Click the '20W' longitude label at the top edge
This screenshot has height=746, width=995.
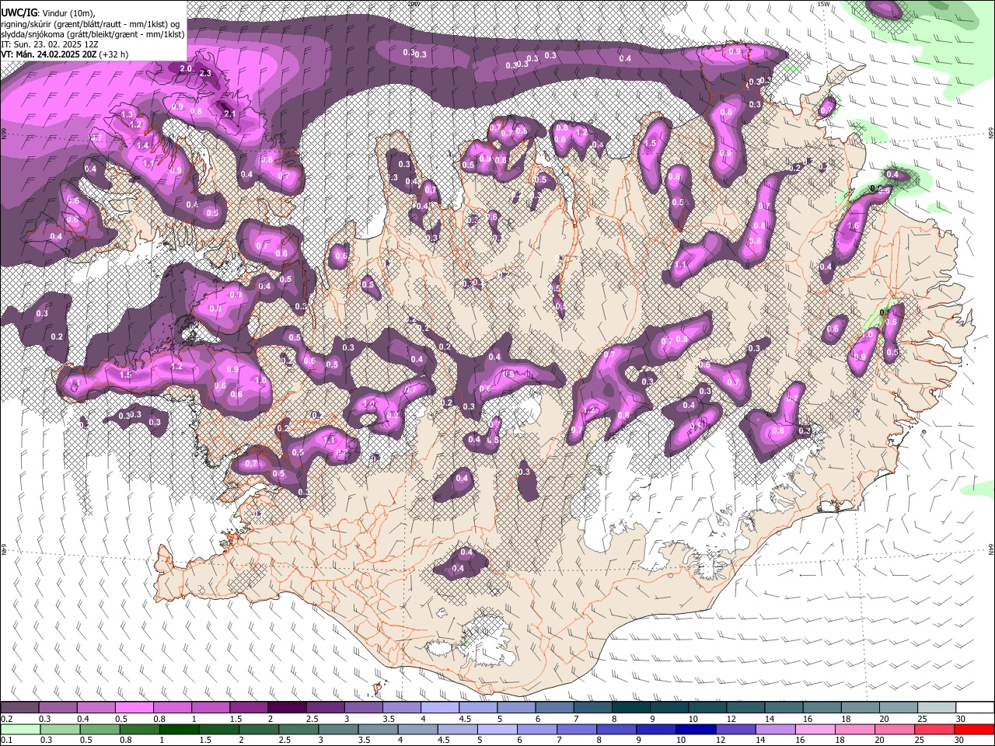pos(414,4)
